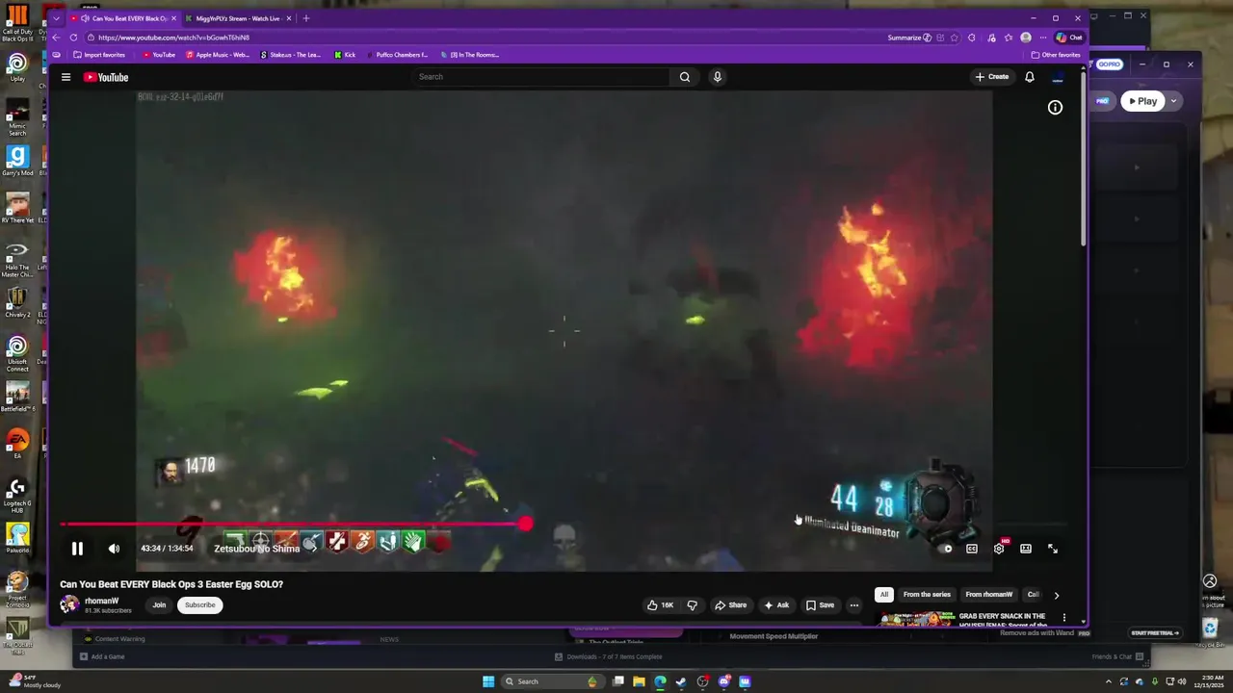
Task: Open the Apple Music bookmark
Action: click(217, 55)
